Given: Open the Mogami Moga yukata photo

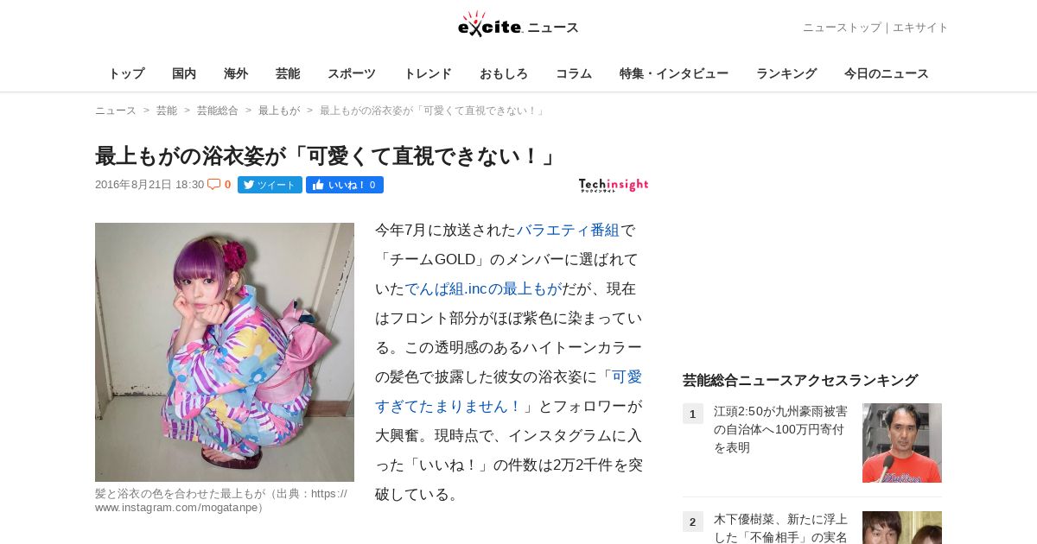Looking at the screenshot, I should tap(225, 352).
